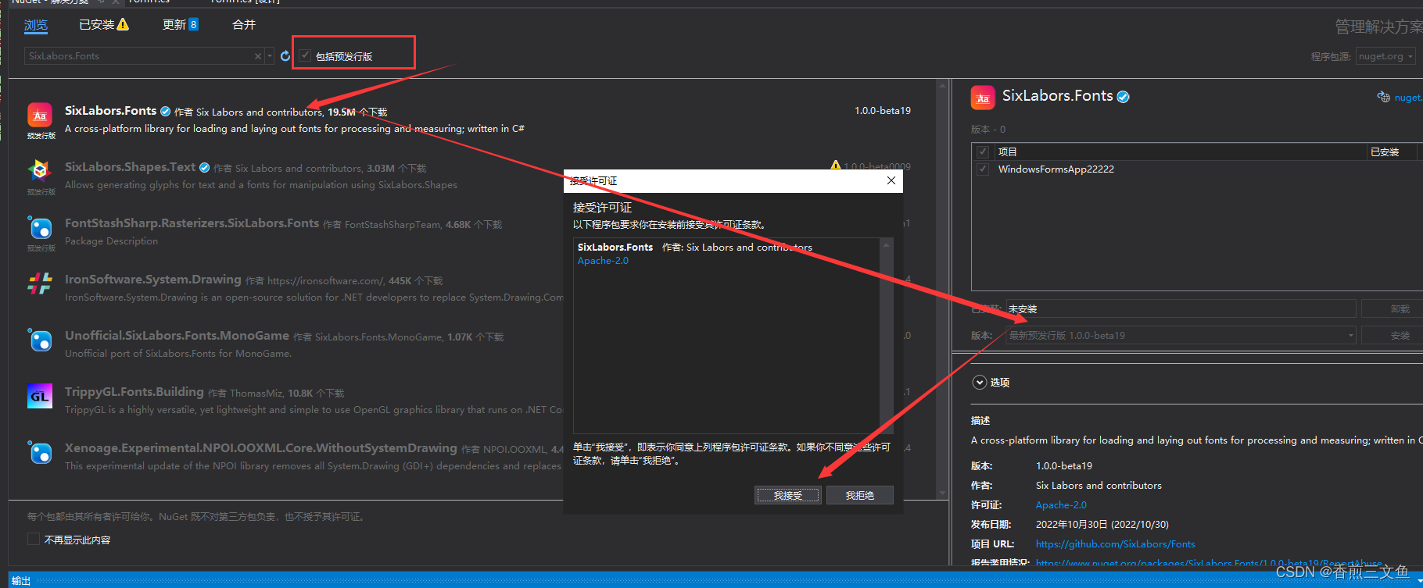Click the IronSoftware.System.Drawing package title
This screenshot has width=1423, height=588.
(x=153, y=280)
